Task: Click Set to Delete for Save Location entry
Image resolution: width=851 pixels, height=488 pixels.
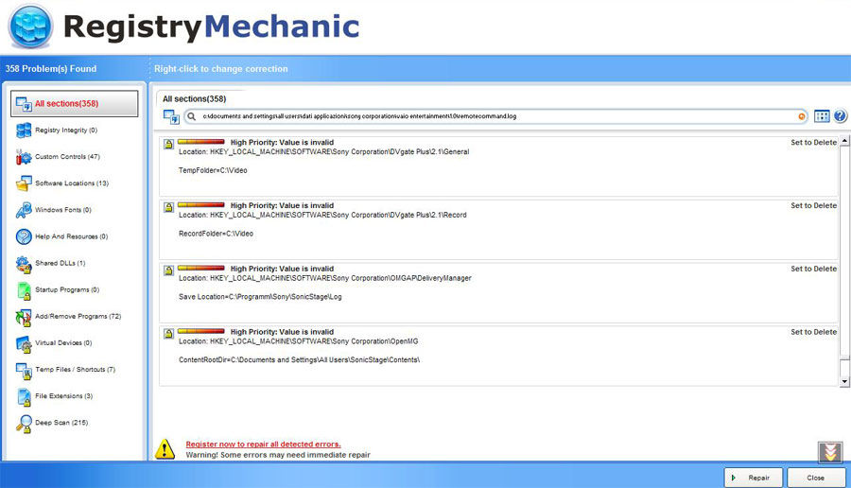Action: pos(813,269)
